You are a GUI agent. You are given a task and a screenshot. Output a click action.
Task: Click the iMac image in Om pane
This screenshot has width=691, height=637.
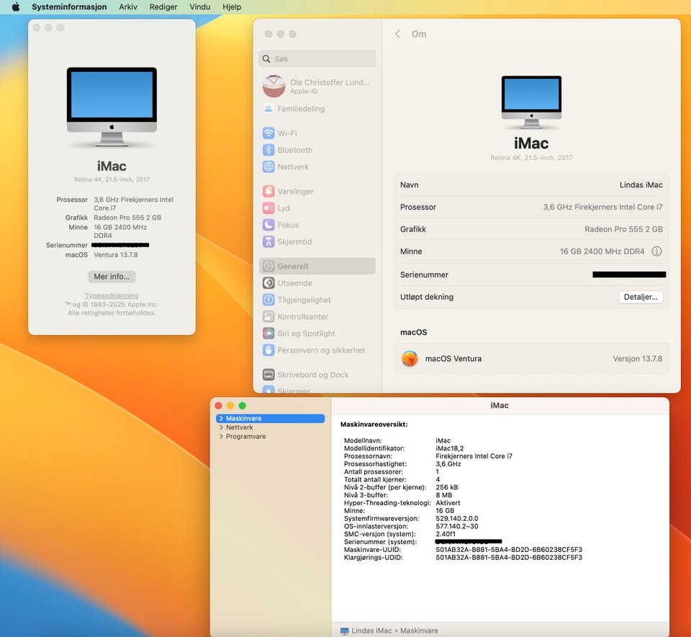531,102
